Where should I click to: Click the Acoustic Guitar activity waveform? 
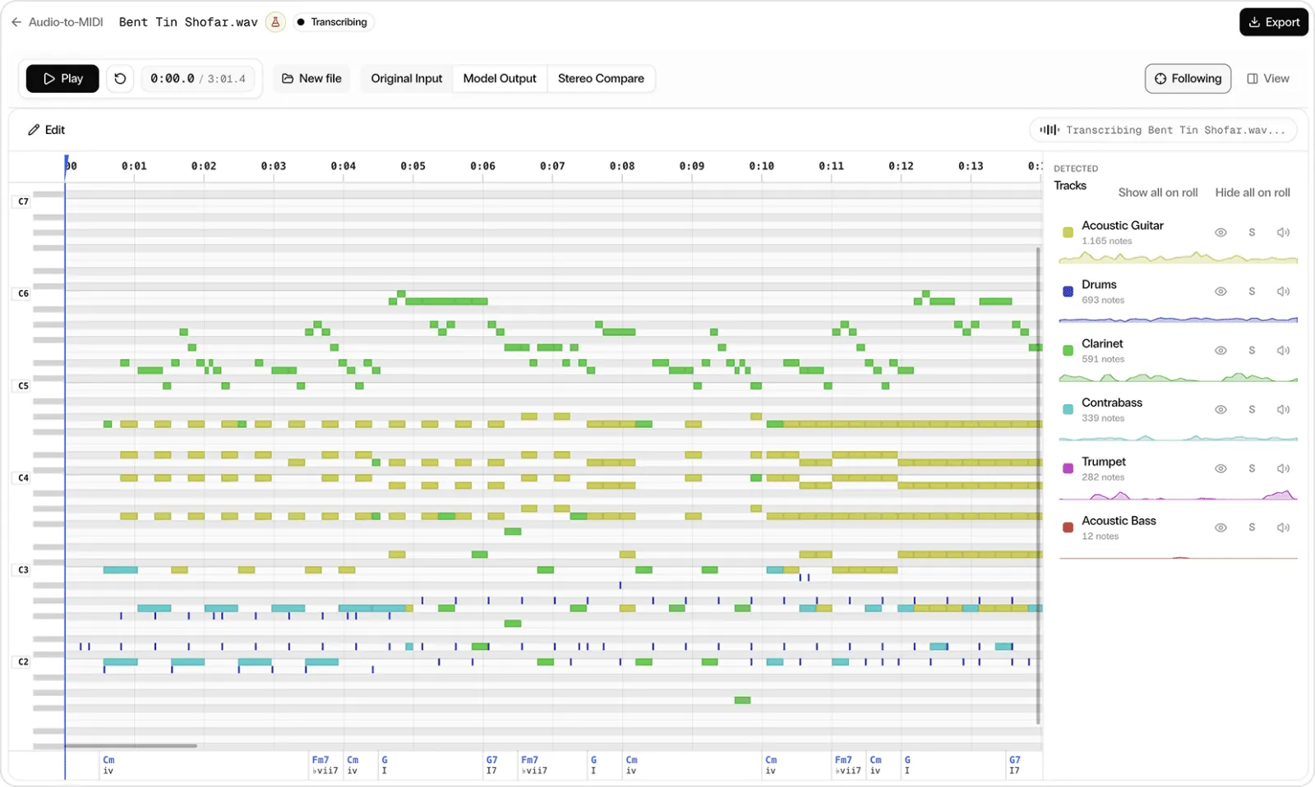pos(1179,258)
